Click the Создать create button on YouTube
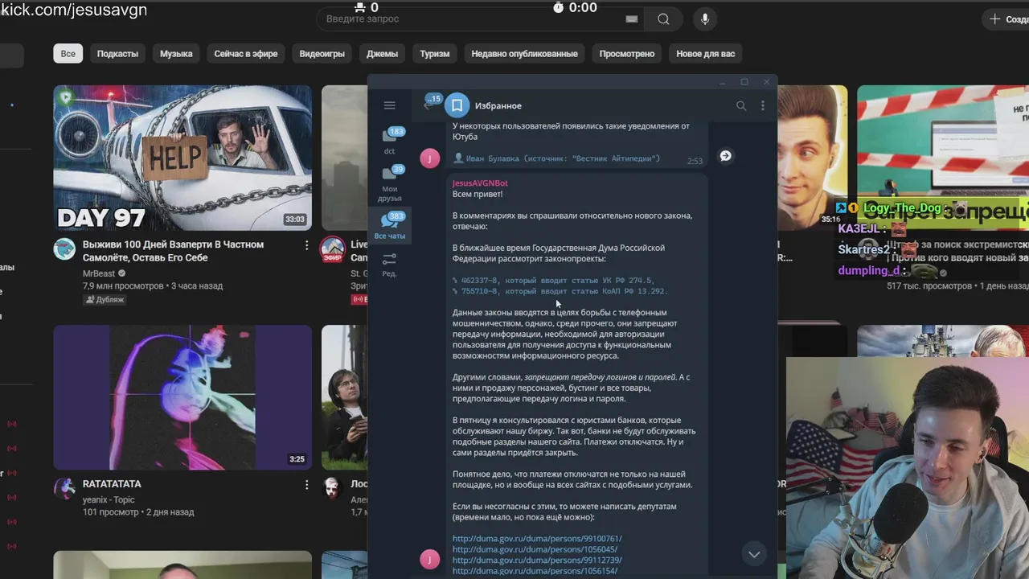 1007,19
